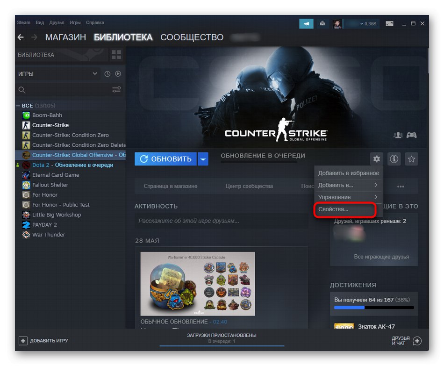Open the Справка menu
444x366 pixels.
coord(95,22)
